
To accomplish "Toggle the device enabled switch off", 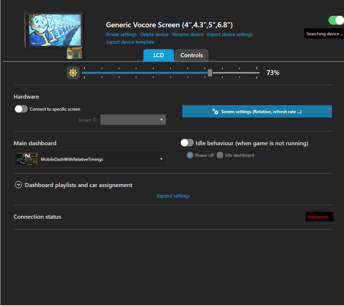I will (x=336, y=20).
